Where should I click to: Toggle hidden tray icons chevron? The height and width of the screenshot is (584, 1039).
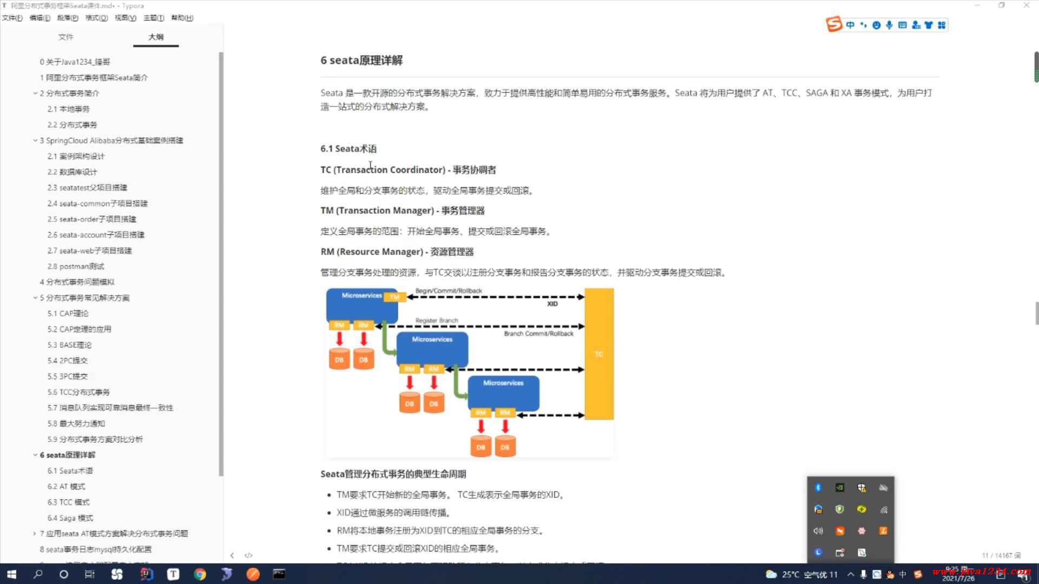(x=851, y=574)
